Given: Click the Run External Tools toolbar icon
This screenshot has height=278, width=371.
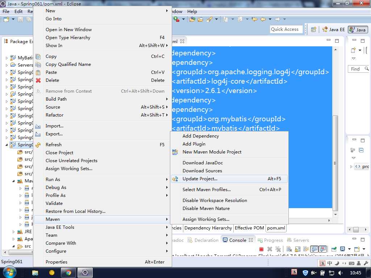Looking at the screenshot, I should pyautogui.click(x=176, y=19).
